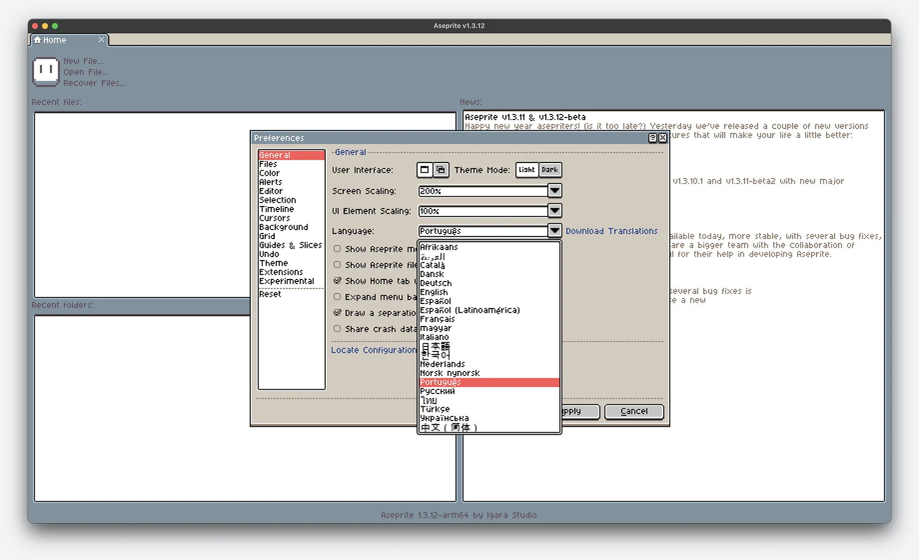919x560 pixels.
Task: Close the Preferences dialog with X icon
Action: point(663,138)
